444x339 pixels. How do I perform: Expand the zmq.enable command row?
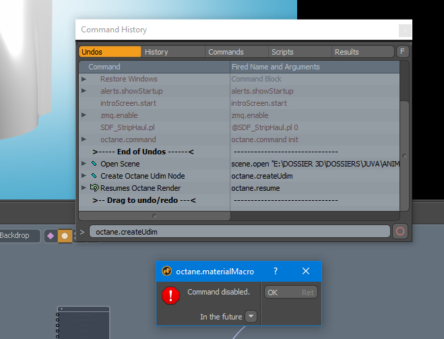click(x=84, y=115)
